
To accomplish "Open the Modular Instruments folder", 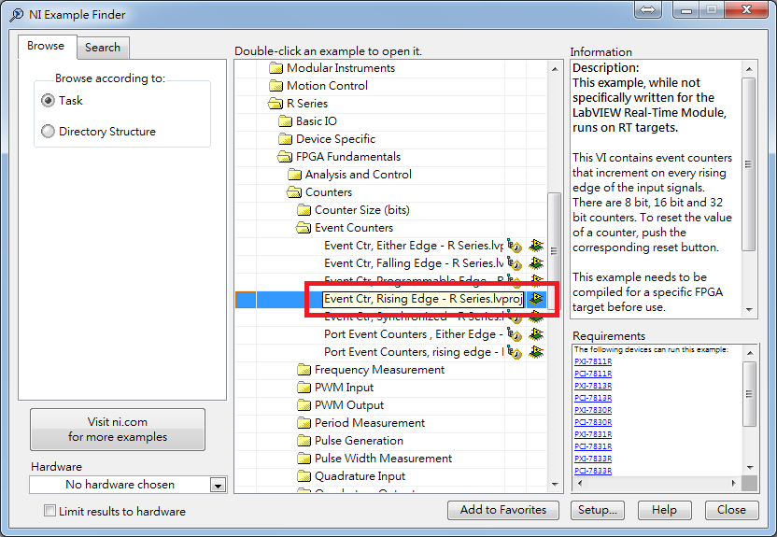I will 332,68.
